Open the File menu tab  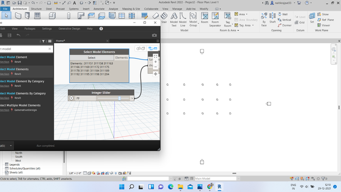pos(5,9)
